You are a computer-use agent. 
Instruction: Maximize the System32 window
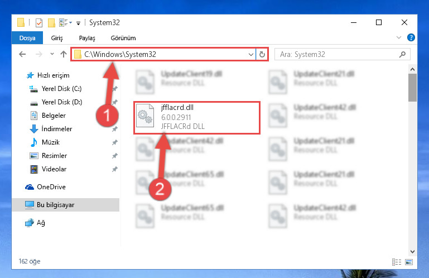pos(379,22)
